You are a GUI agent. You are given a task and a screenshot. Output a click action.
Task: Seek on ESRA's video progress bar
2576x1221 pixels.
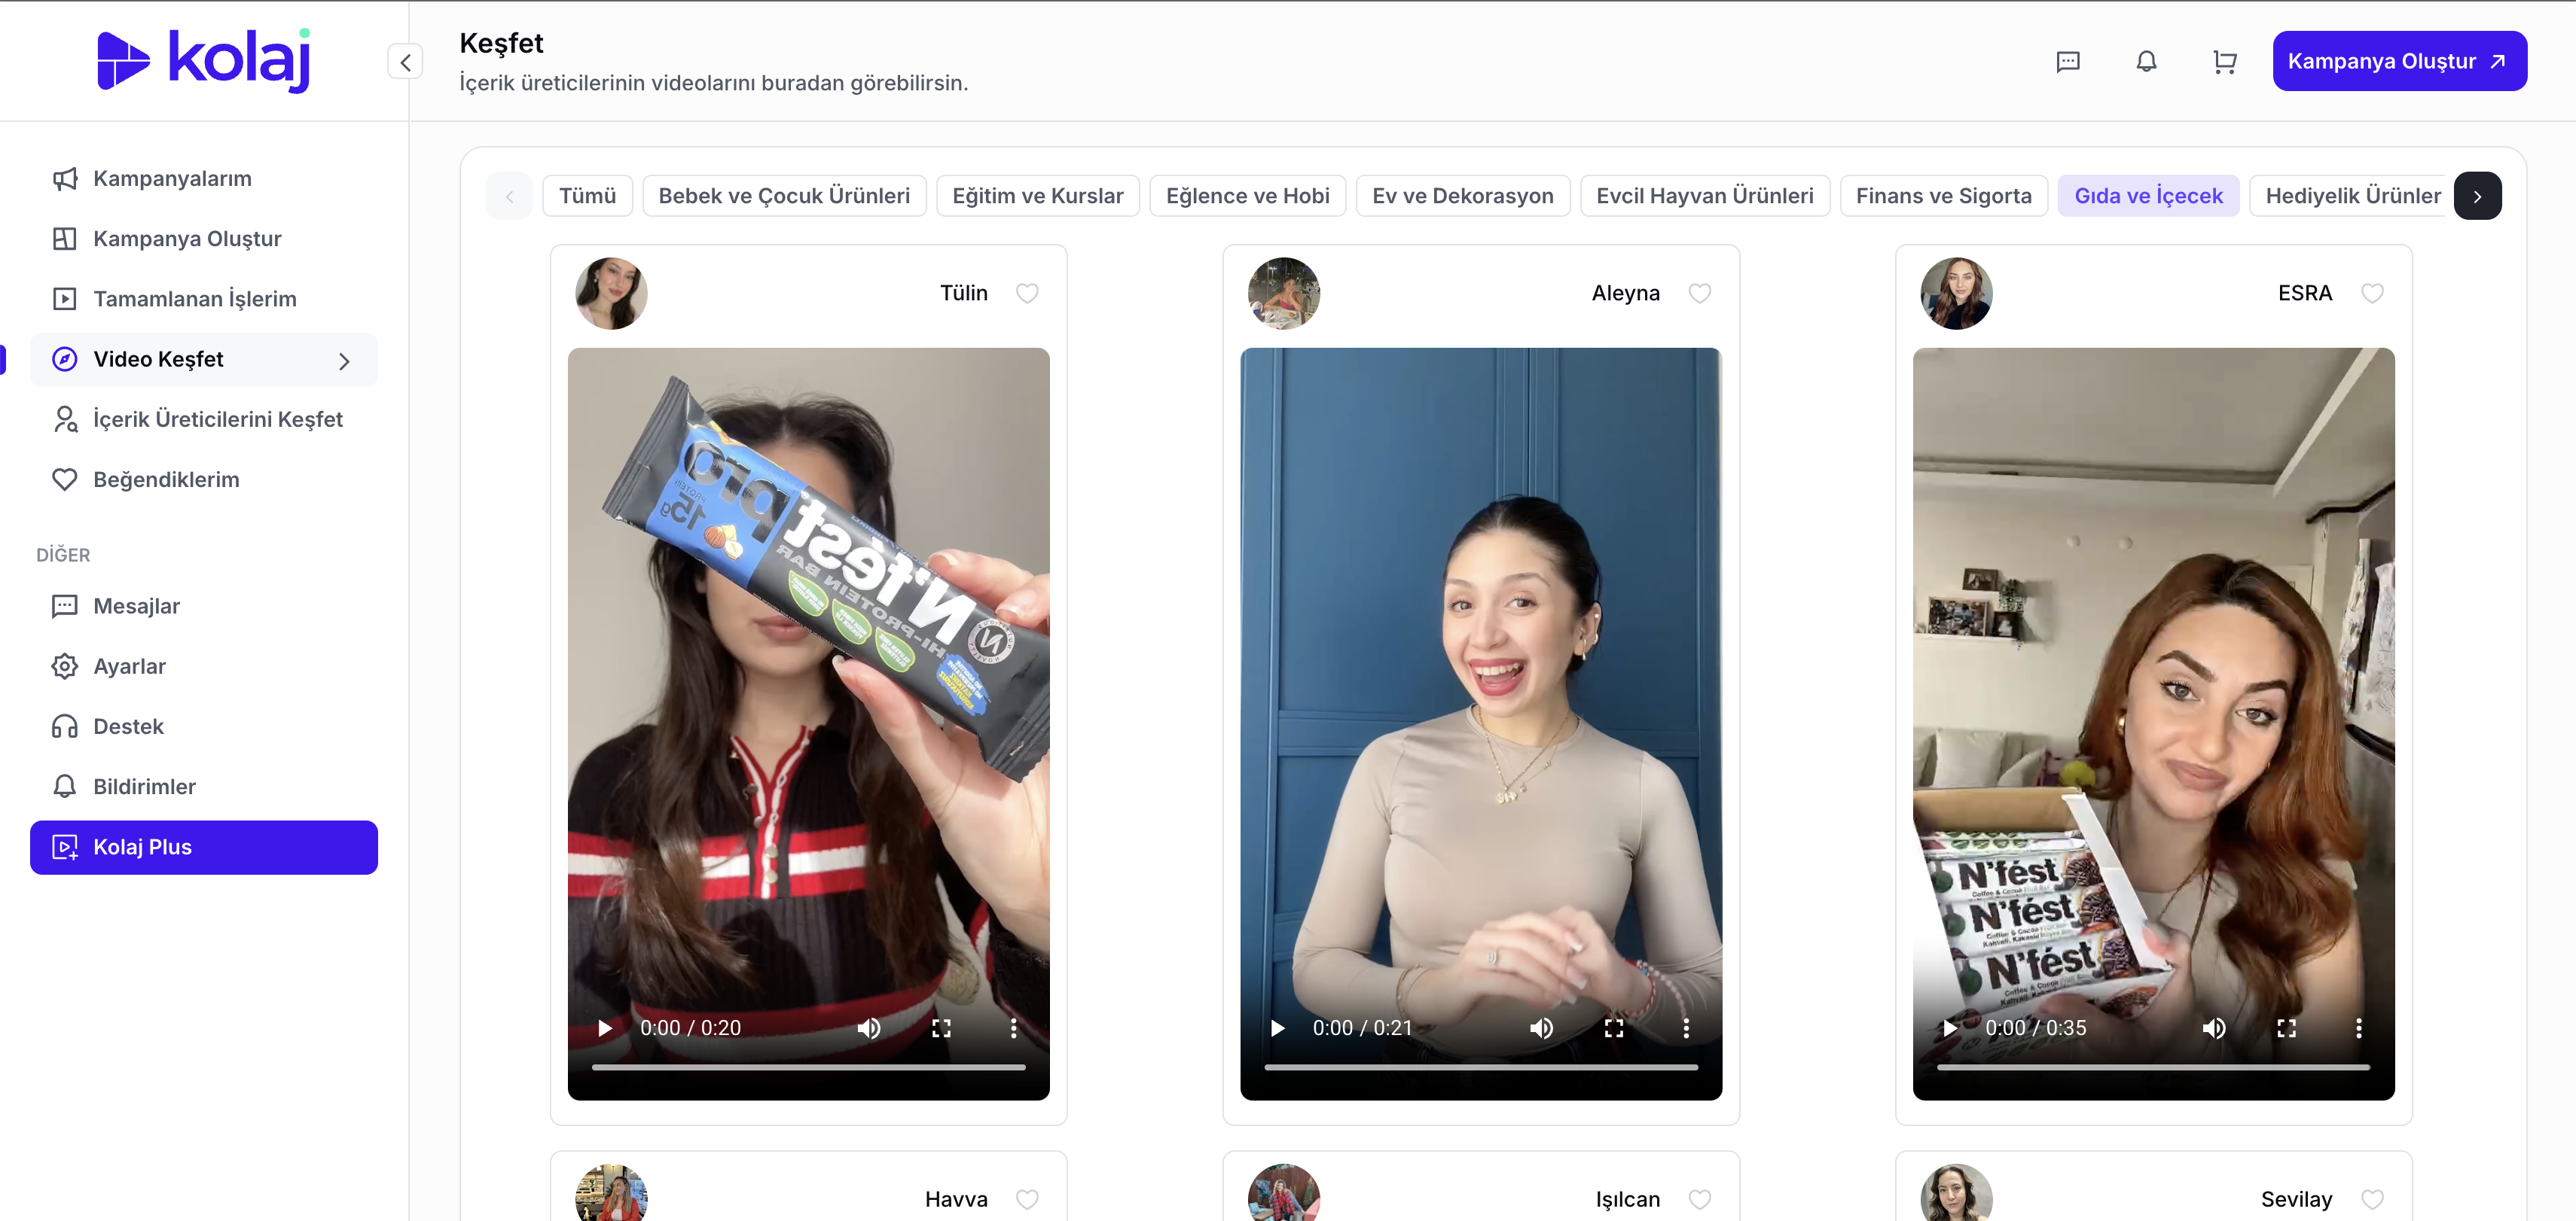[2153, 1067]
